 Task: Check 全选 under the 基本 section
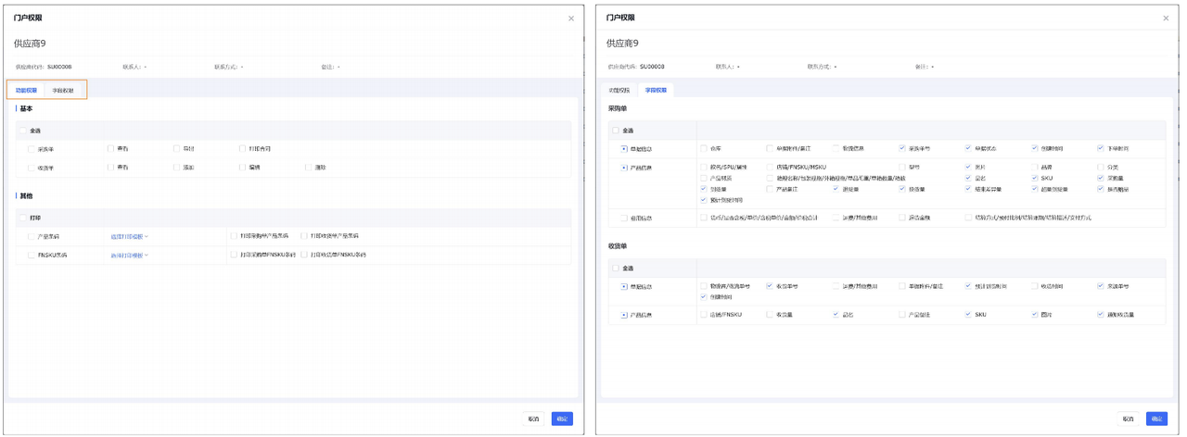pyautogui.click(x=23, y=131)
